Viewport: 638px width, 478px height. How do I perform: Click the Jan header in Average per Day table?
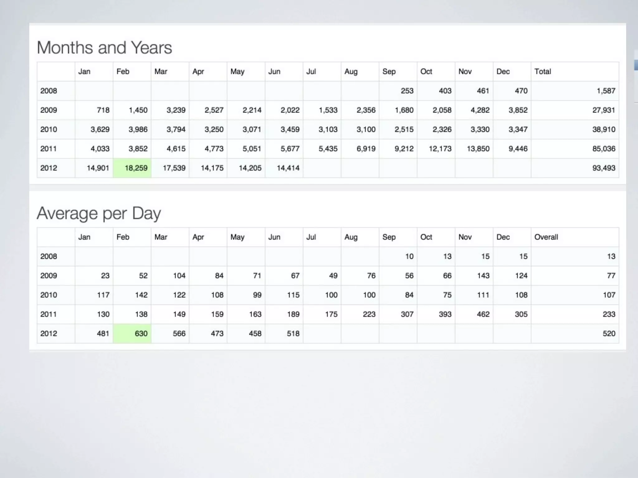[x=84, y=237]
